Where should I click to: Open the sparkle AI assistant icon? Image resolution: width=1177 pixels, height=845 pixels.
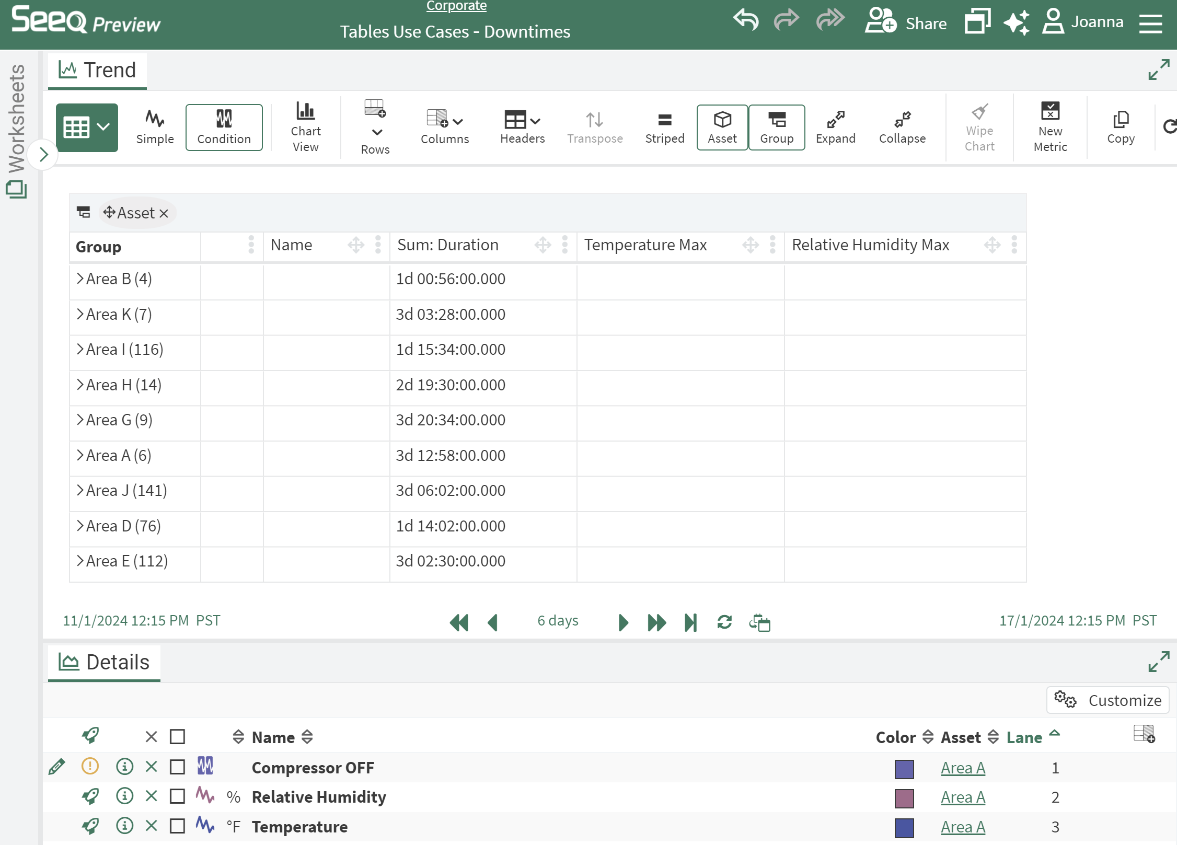click(x=1017, y=22)
